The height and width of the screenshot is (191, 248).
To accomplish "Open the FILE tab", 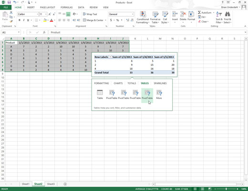I will (6, 7).
